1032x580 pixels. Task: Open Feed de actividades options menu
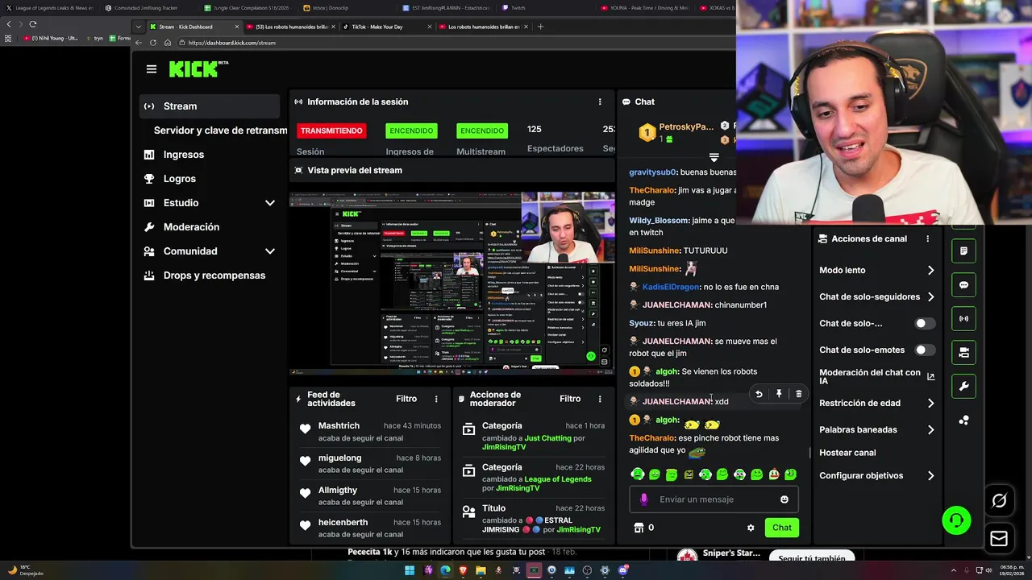[436, 399]
